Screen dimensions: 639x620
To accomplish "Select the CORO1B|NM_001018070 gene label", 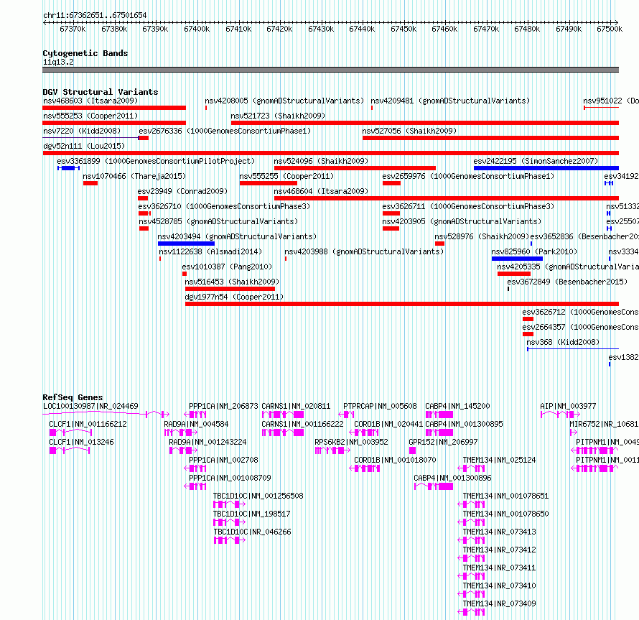I will [x=395, y=460].
